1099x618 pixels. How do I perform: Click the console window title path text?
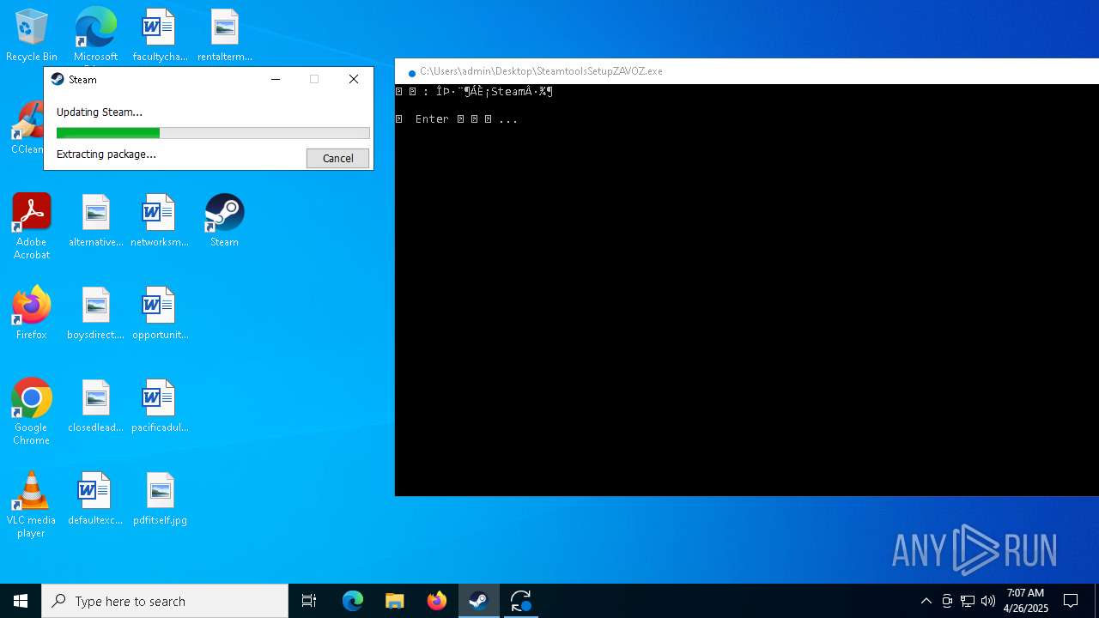[x=541, y=71]
